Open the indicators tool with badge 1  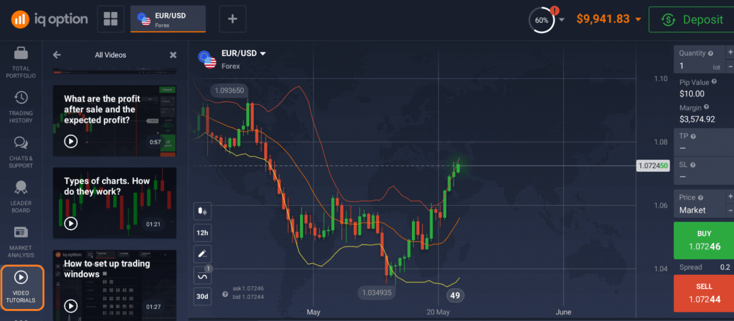pos(202,275)
